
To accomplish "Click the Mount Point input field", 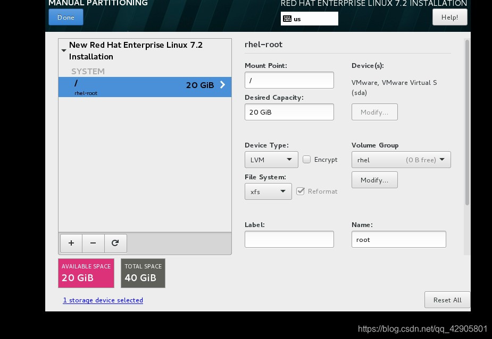I will click(289, 80).
